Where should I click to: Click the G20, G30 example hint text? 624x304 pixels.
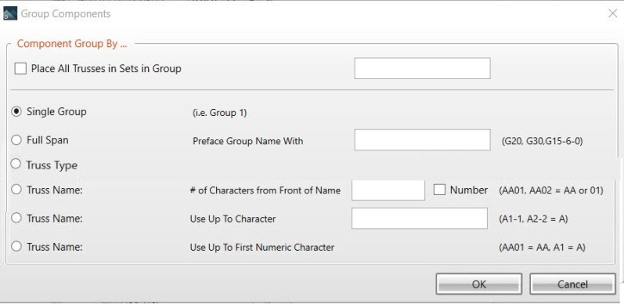(x=543, y=142)
